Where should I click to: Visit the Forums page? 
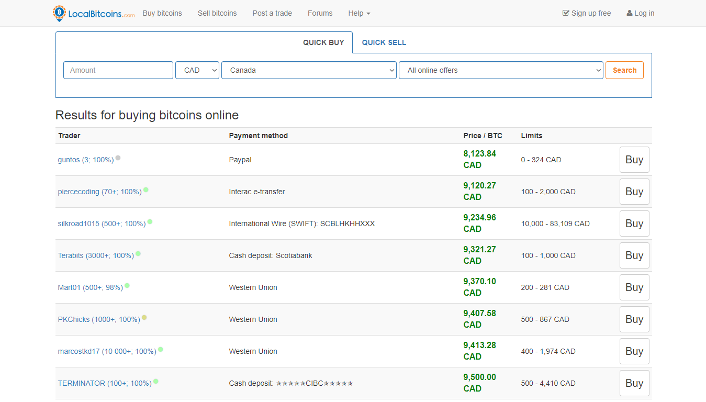pyautogui.click(x=320, y=13)
